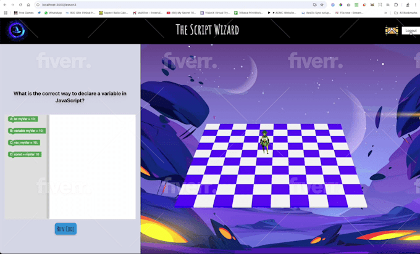Open the My Secret Tri... YouTube bookmark
The image size is (420, 254).
(x=182, y=13)
